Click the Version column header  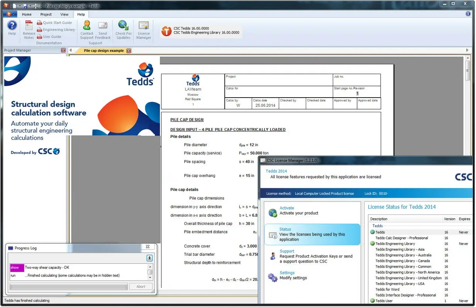coord(450,219)
